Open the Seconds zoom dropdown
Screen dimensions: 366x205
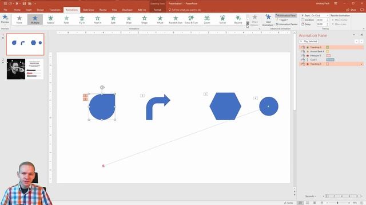coord(311,196)
